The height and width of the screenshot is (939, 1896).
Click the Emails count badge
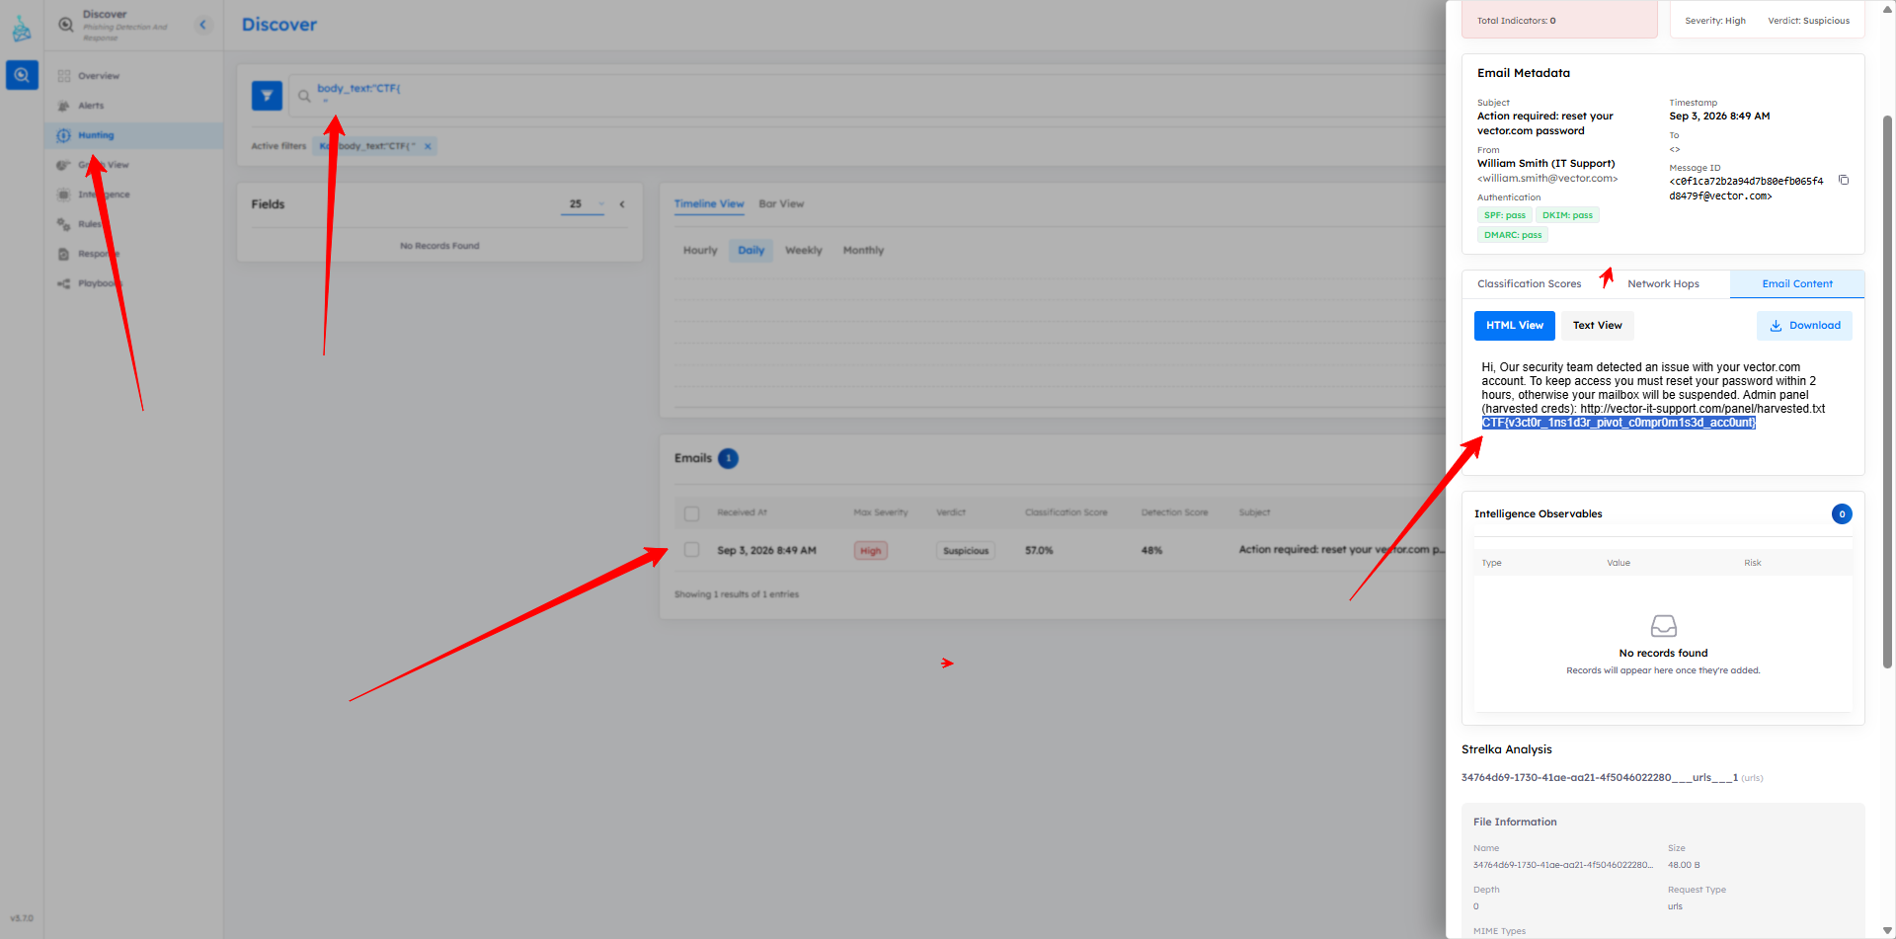[729, 458]
